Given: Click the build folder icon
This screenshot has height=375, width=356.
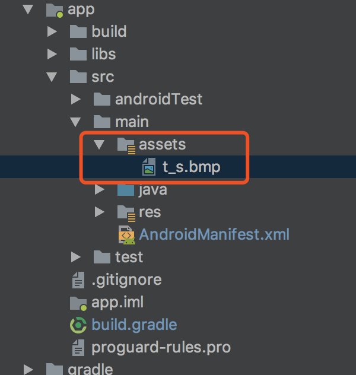Looking at the screenshot, I should click(78, 31).
